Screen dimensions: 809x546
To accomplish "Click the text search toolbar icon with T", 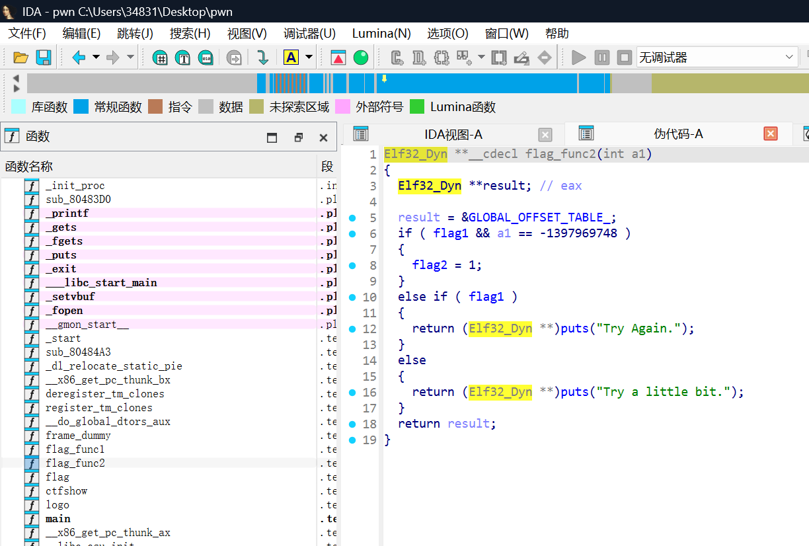I will pos(183,58).
